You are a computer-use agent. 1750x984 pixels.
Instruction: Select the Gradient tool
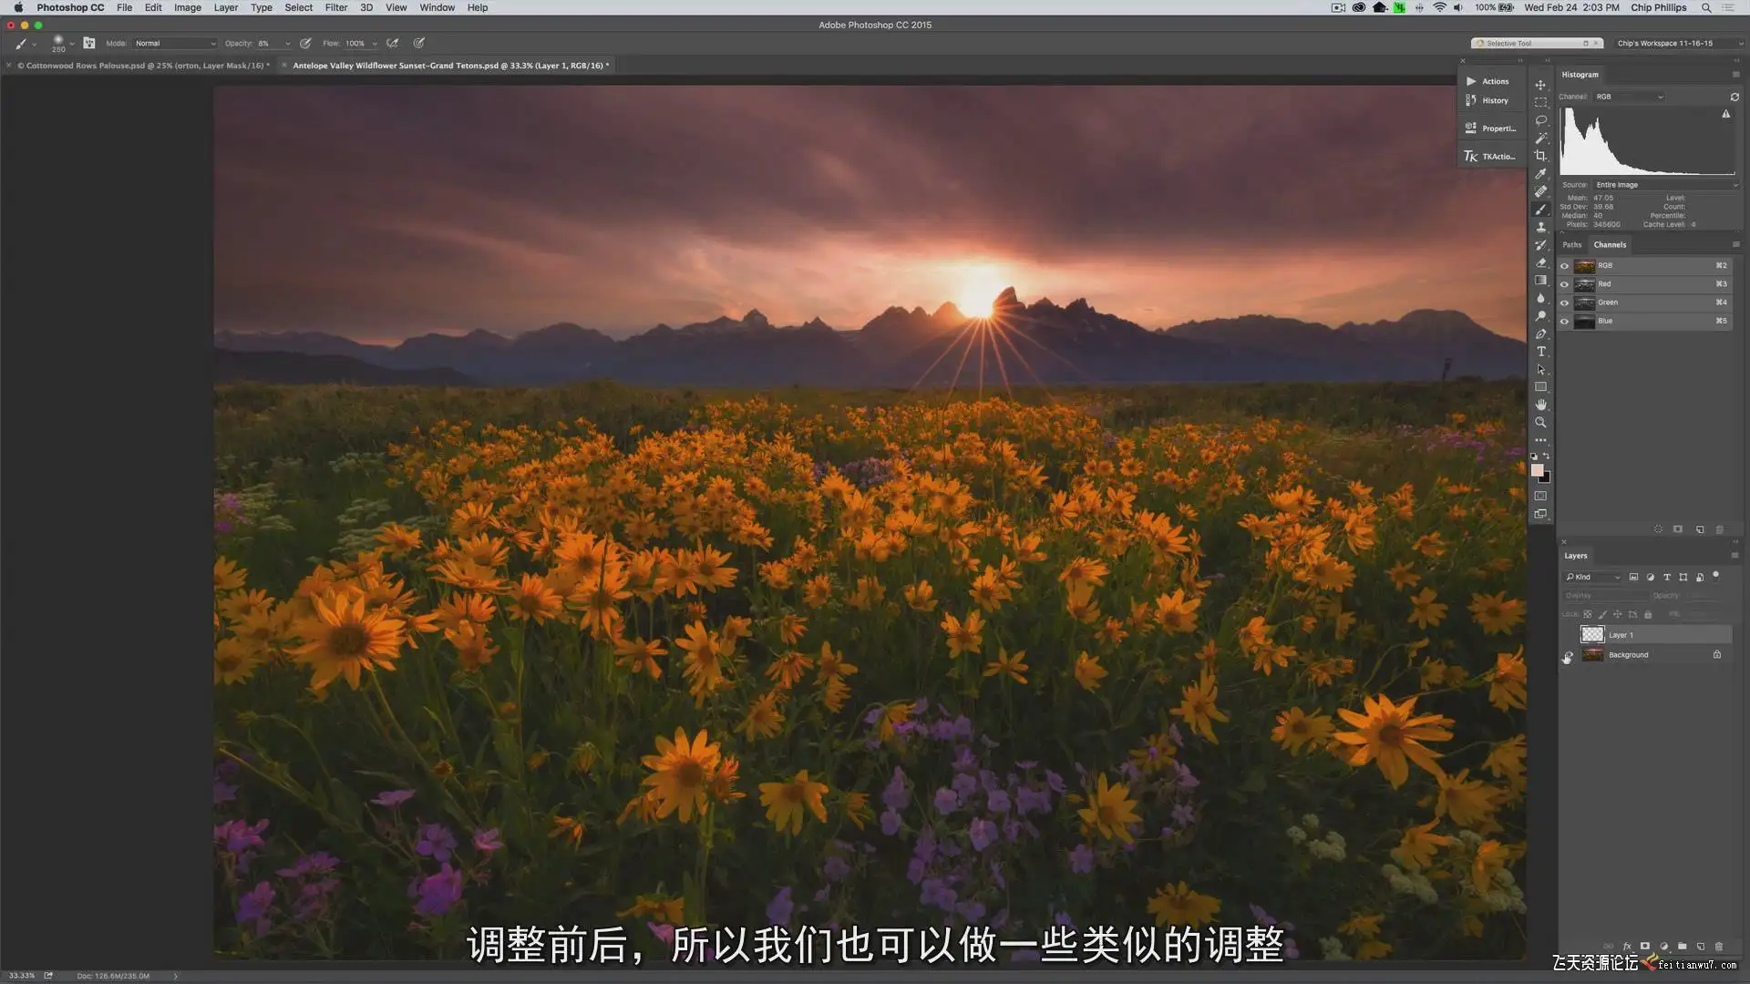[1540, 281]
